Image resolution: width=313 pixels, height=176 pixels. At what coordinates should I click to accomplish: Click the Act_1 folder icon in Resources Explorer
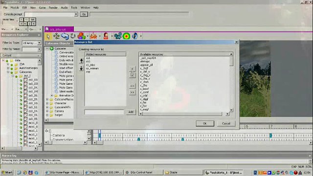click(21, 76)
